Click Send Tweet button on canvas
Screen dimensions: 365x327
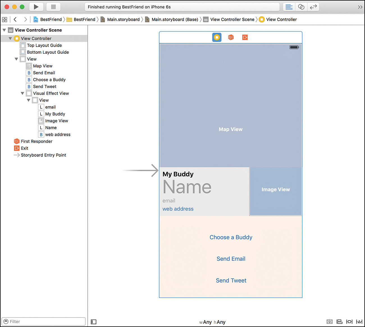pos(231,281)
